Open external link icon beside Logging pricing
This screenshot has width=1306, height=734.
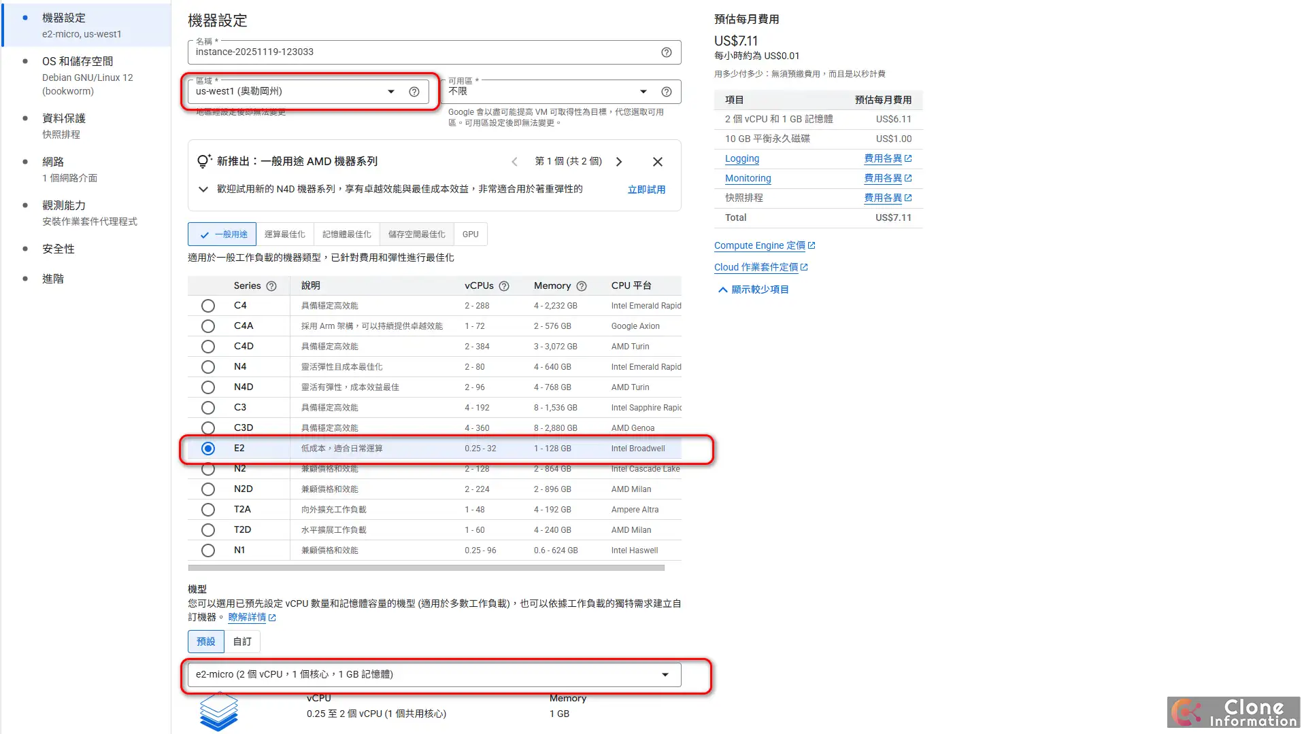click(908, 158)
